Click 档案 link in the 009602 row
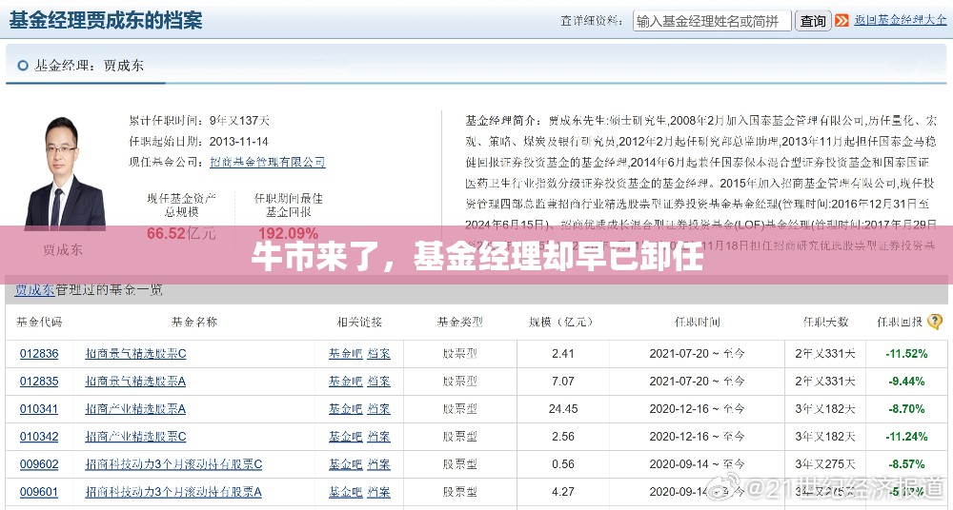The image size is (953, 510). [378, 464]
